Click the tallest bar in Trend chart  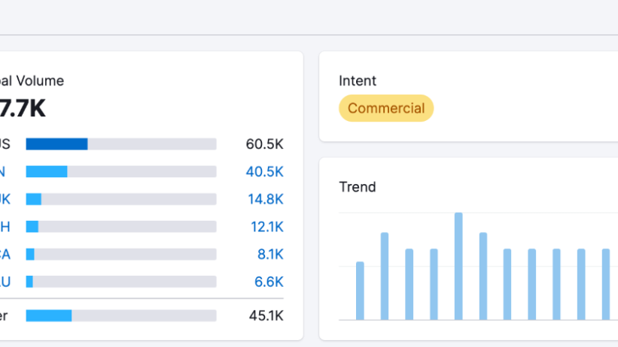458,267
